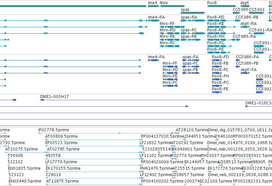Open the Atg6-RA transcript
Screen dimensions: 272x186
(245, 27)
